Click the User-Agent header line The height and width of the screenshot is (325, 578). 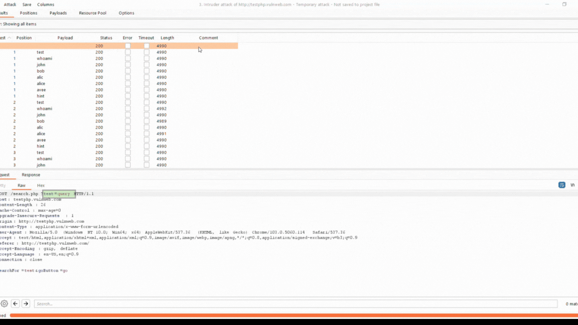[x=173, y=232]
